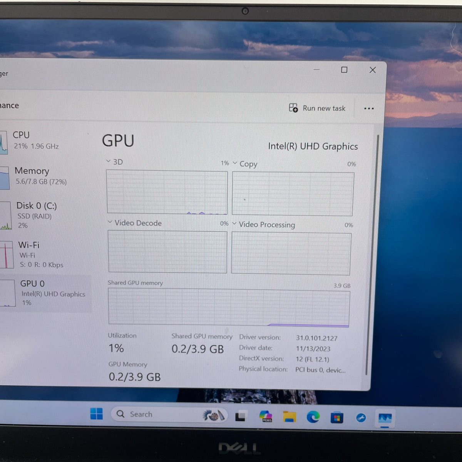This screenshot has width=462, height=462.
Task: Click the 3.9 GB graph maximum label
Action: pyautogui.click(x=342, y=286)
